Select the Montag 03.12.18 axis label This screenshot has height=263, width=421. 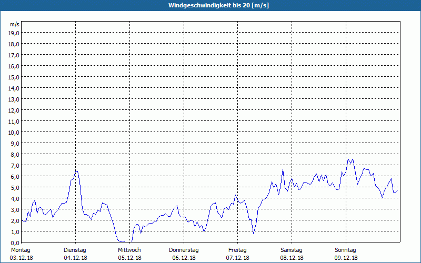[21, 254]
